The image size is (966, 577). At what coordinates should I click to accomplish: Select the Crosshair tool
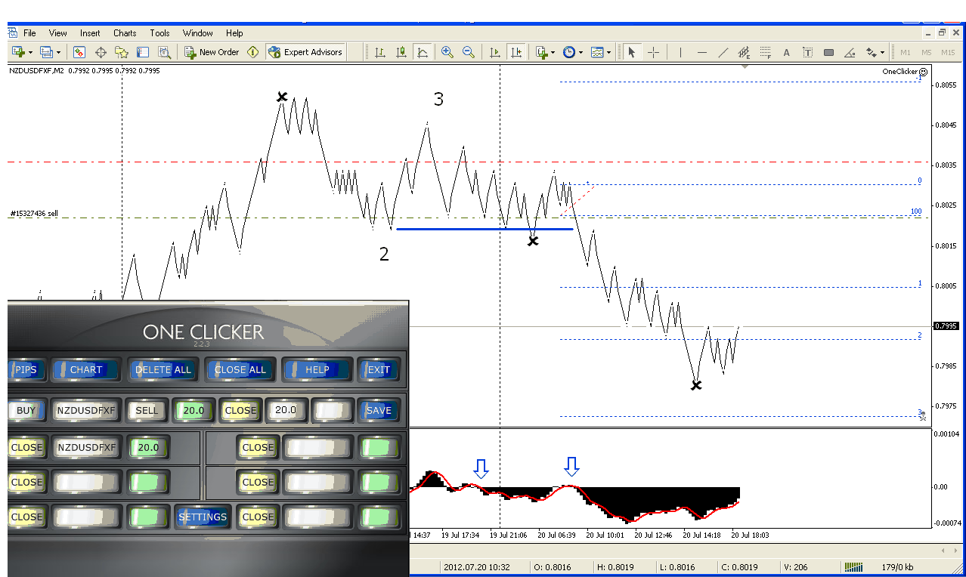[x=654, y=52]
